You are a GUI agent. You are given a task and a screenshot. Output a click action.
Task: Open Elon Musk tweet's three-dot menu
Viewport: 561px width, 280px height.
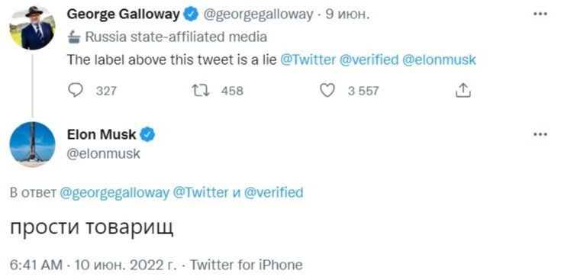(540, 135)
